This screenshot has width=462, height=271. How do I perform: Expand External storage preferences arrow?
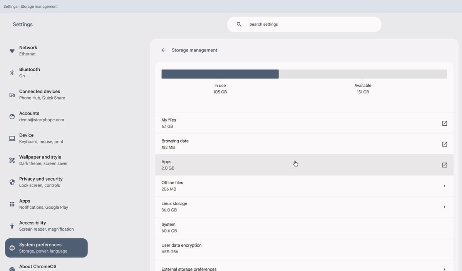point(444,269)
